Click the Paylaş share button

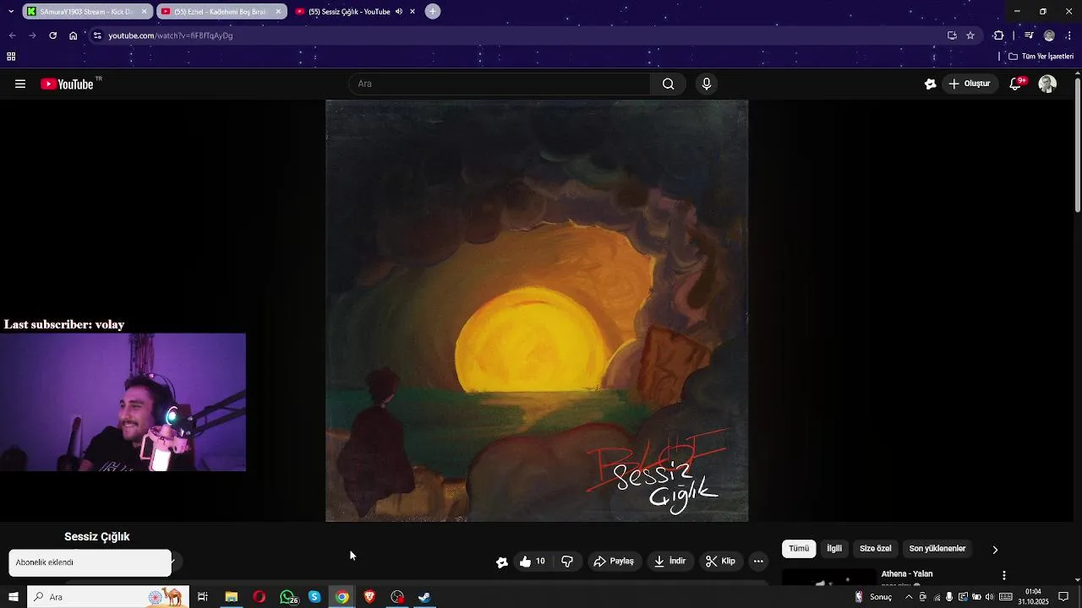(615, 562)
